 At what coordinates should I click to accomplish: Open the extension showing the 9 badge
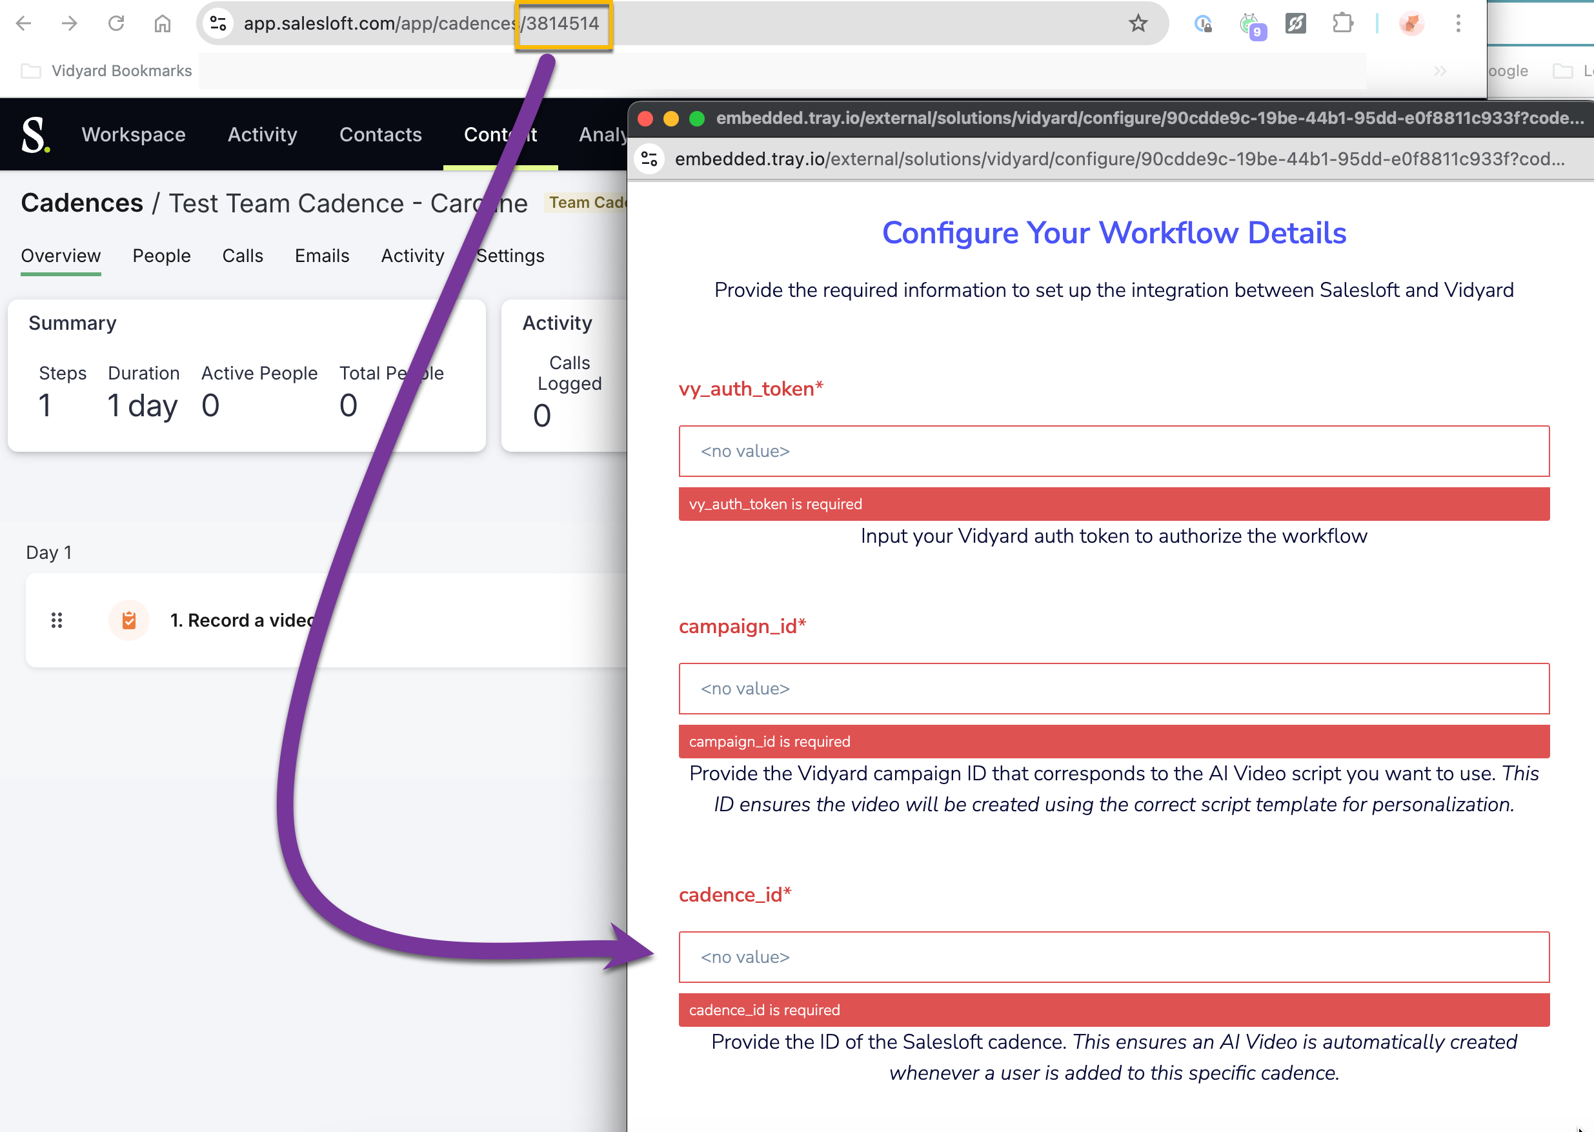coord(1252,25)
